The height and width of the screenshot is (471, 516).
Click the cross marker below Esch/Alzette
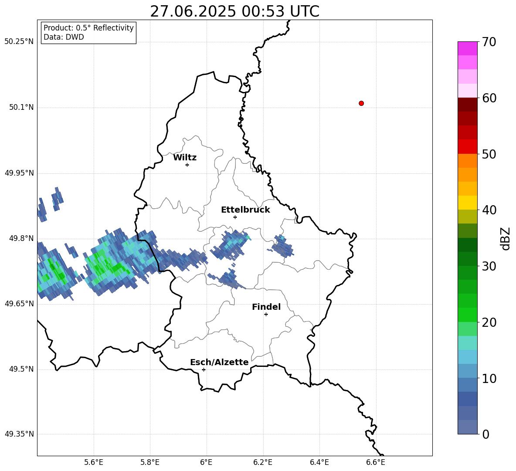click(x=204, y=369)
